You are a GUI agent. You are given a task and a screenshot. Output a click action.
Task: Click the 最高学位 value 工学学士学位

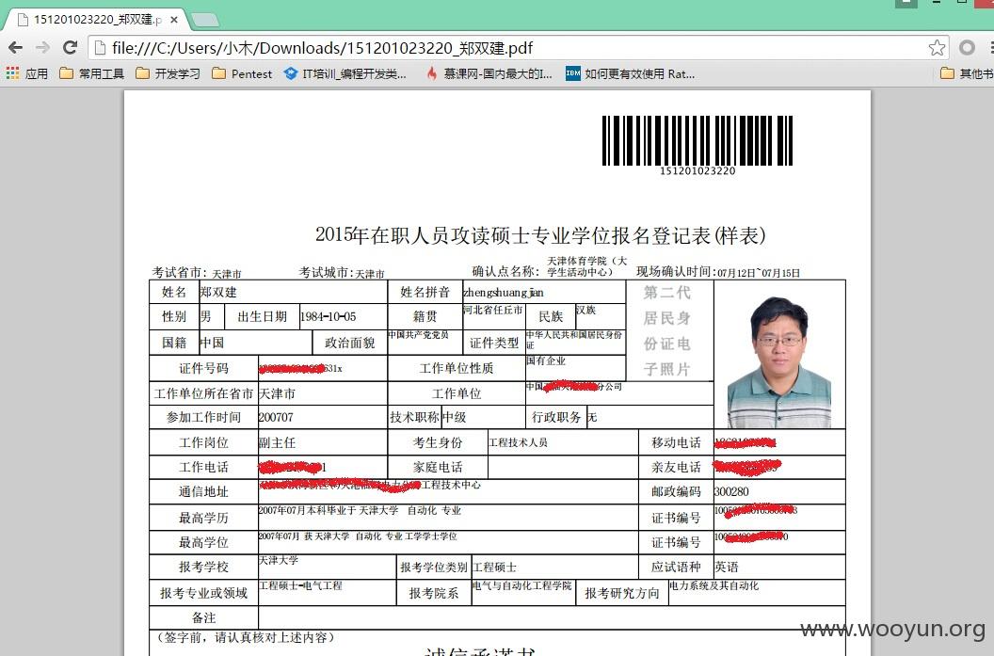click(358, 536)
